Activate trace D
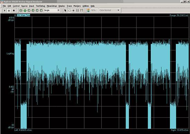The width and height of the screenshot is (190, 134). 33,10
